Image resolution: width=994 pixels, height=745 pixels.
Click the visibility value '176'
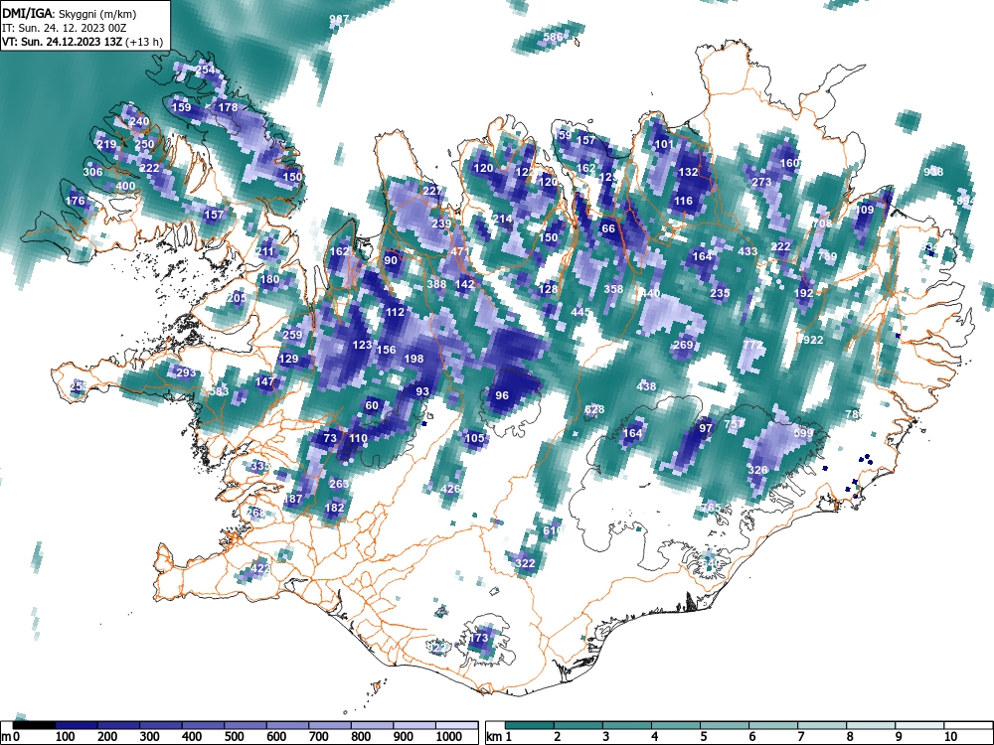click(x=75, y=201)
